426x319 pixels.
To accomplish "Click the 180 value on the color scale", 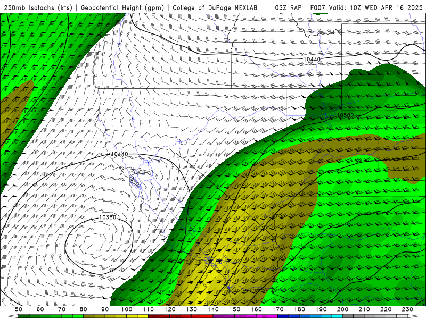I will point(299,309).
